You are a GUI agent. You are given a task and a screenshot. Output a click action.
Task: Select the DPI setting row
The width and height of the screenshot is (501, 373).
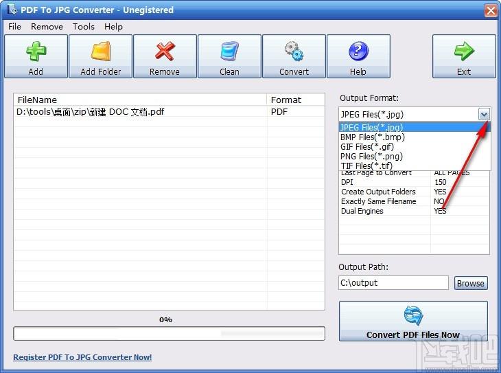click(414, 182)
